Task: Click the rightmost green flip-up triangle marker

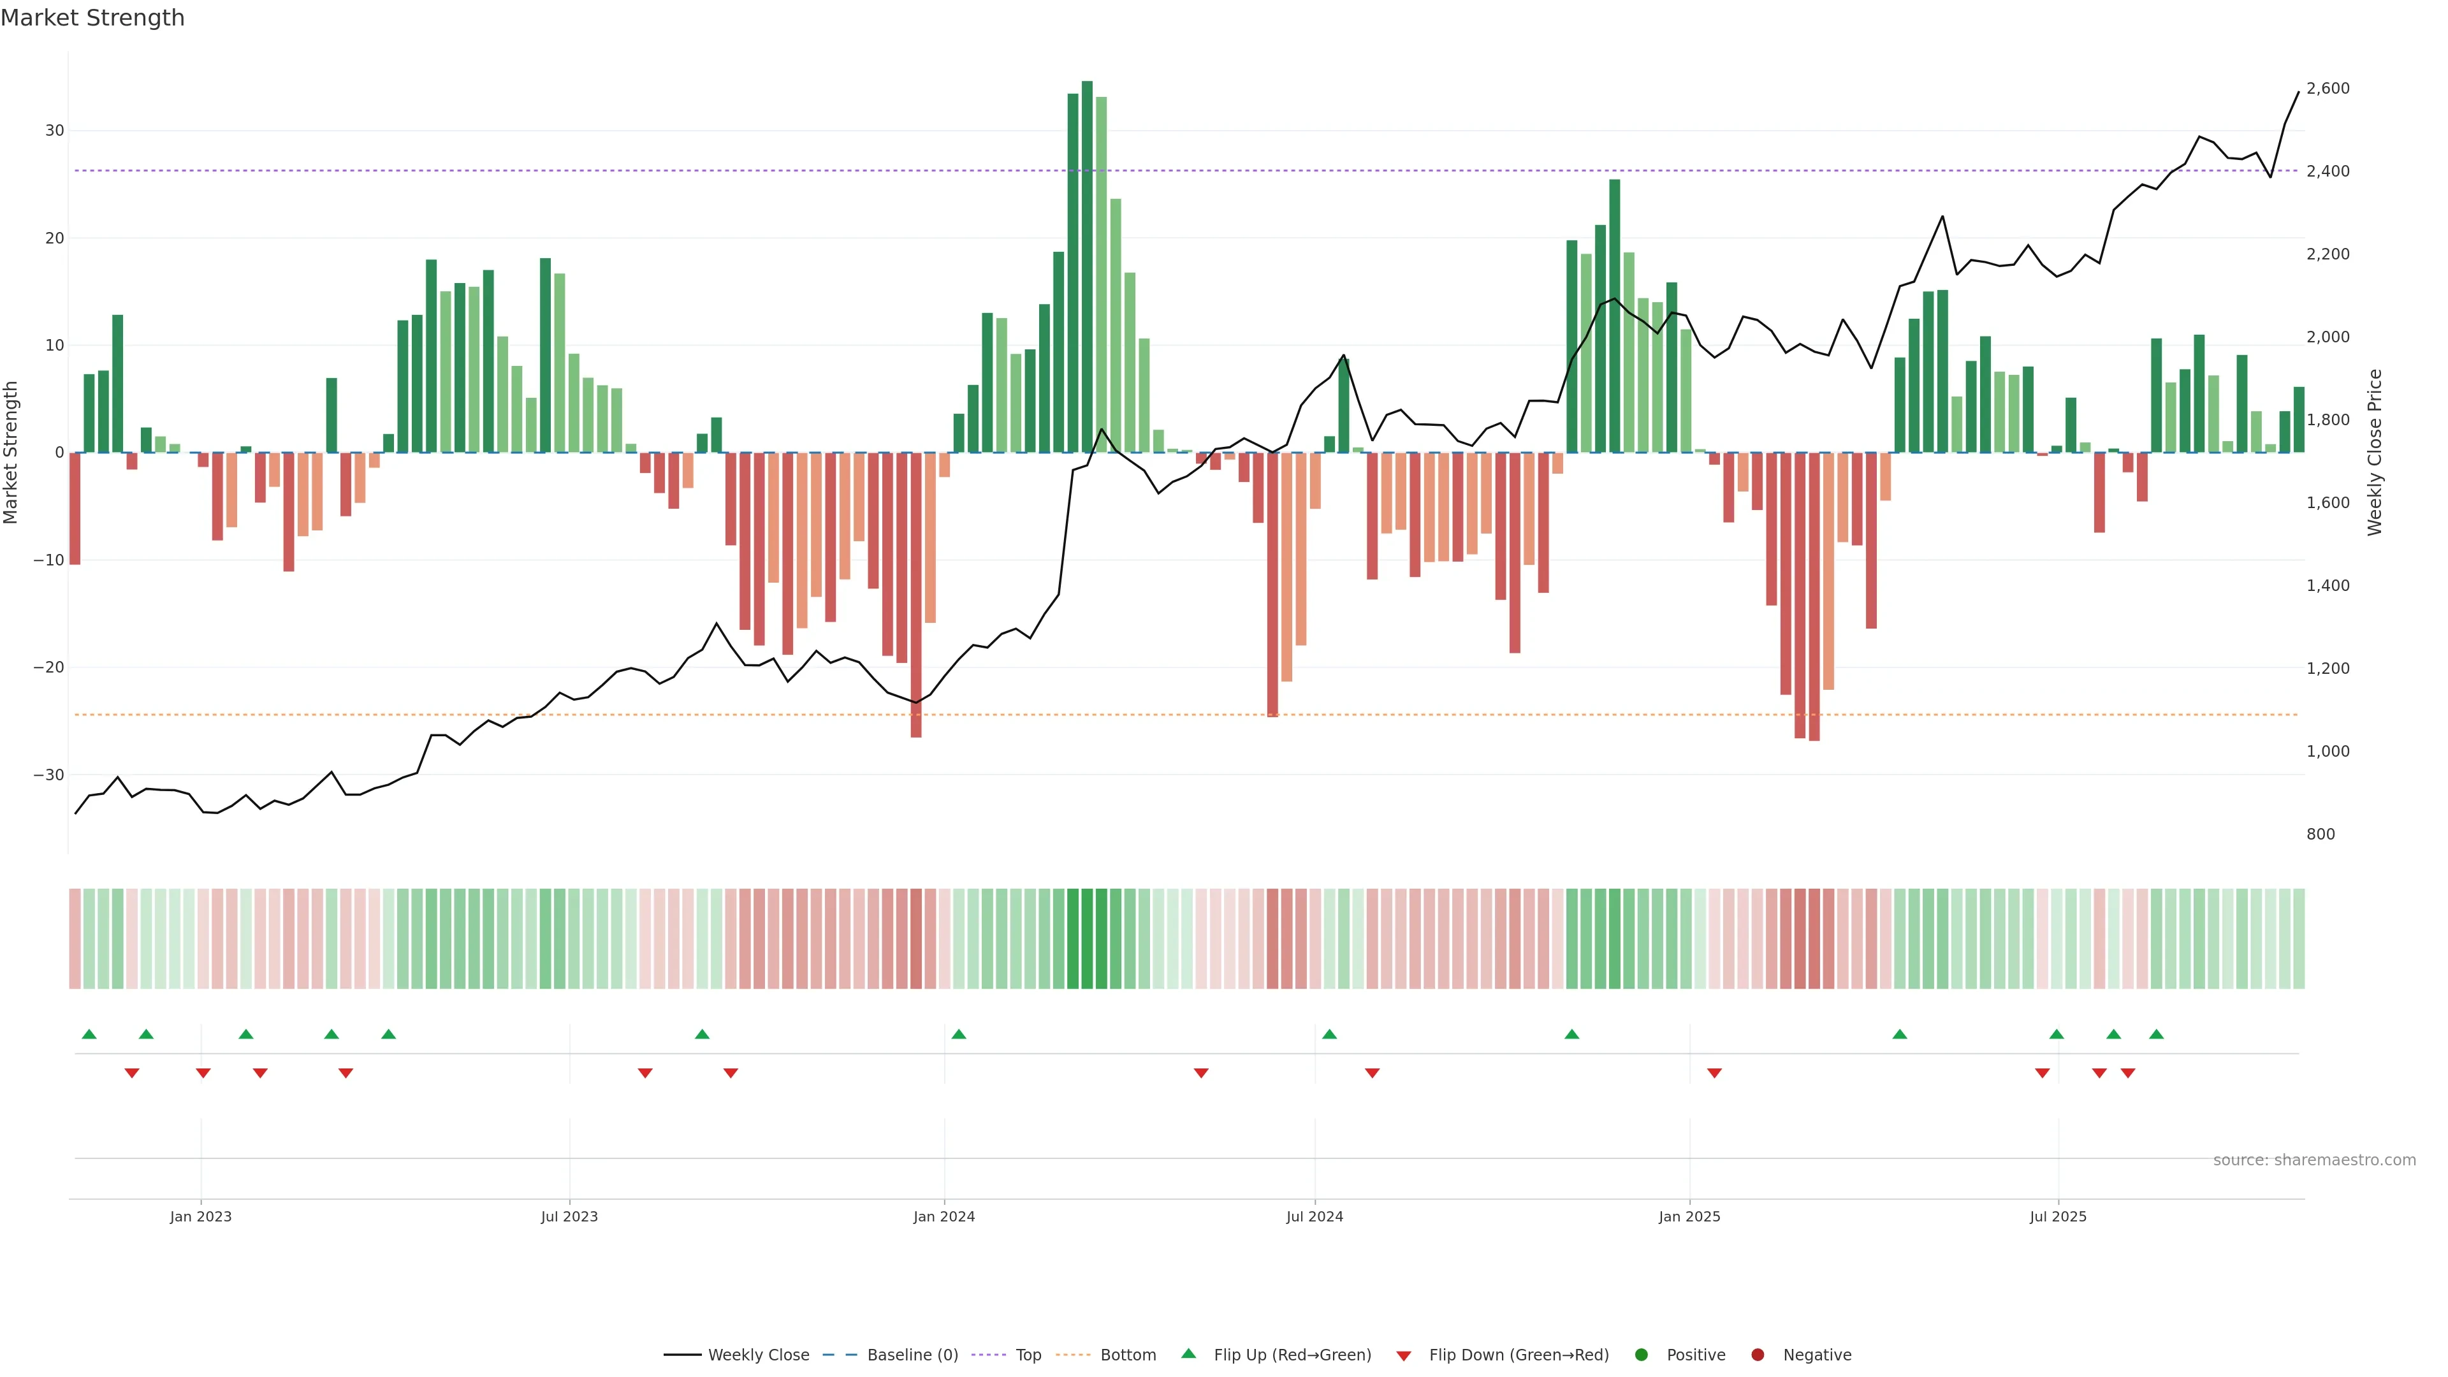Action: [2156, 1034]
